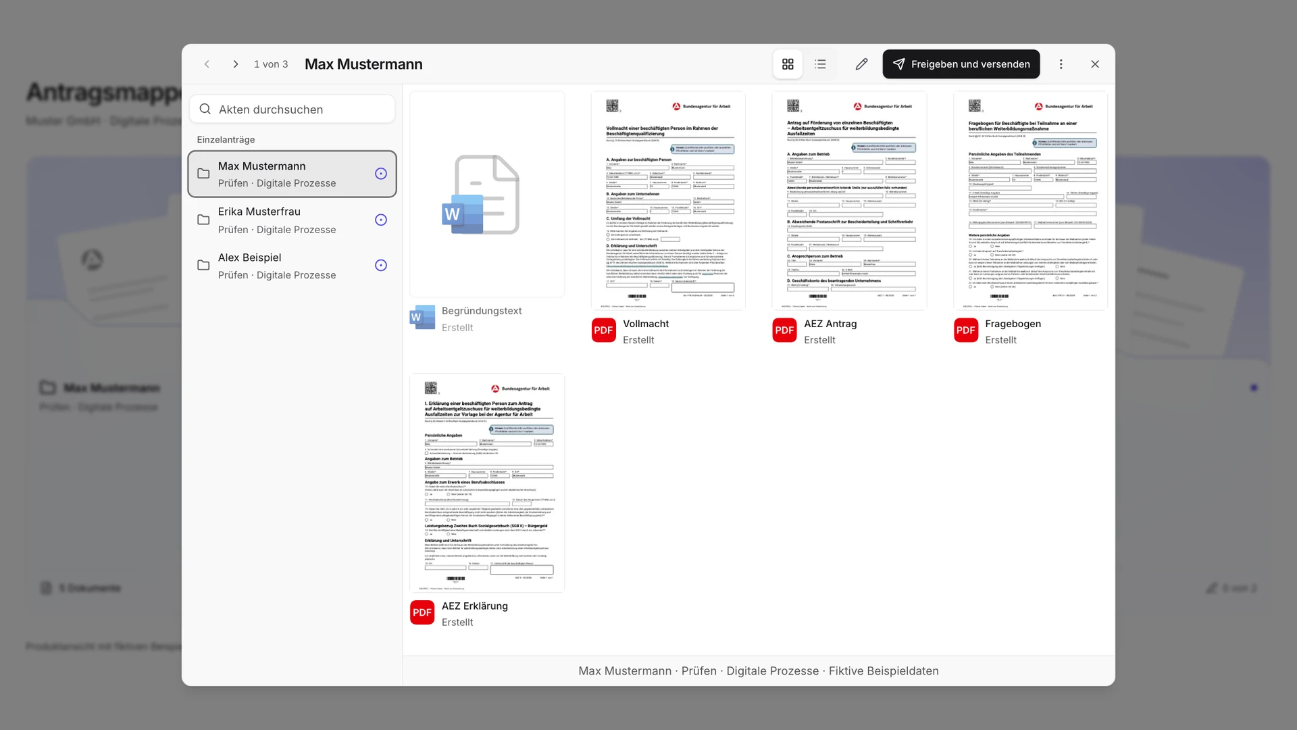Click the Fragebogen file name
The height and width of the screenshot is (730, 1297).
click(1013, 324)
